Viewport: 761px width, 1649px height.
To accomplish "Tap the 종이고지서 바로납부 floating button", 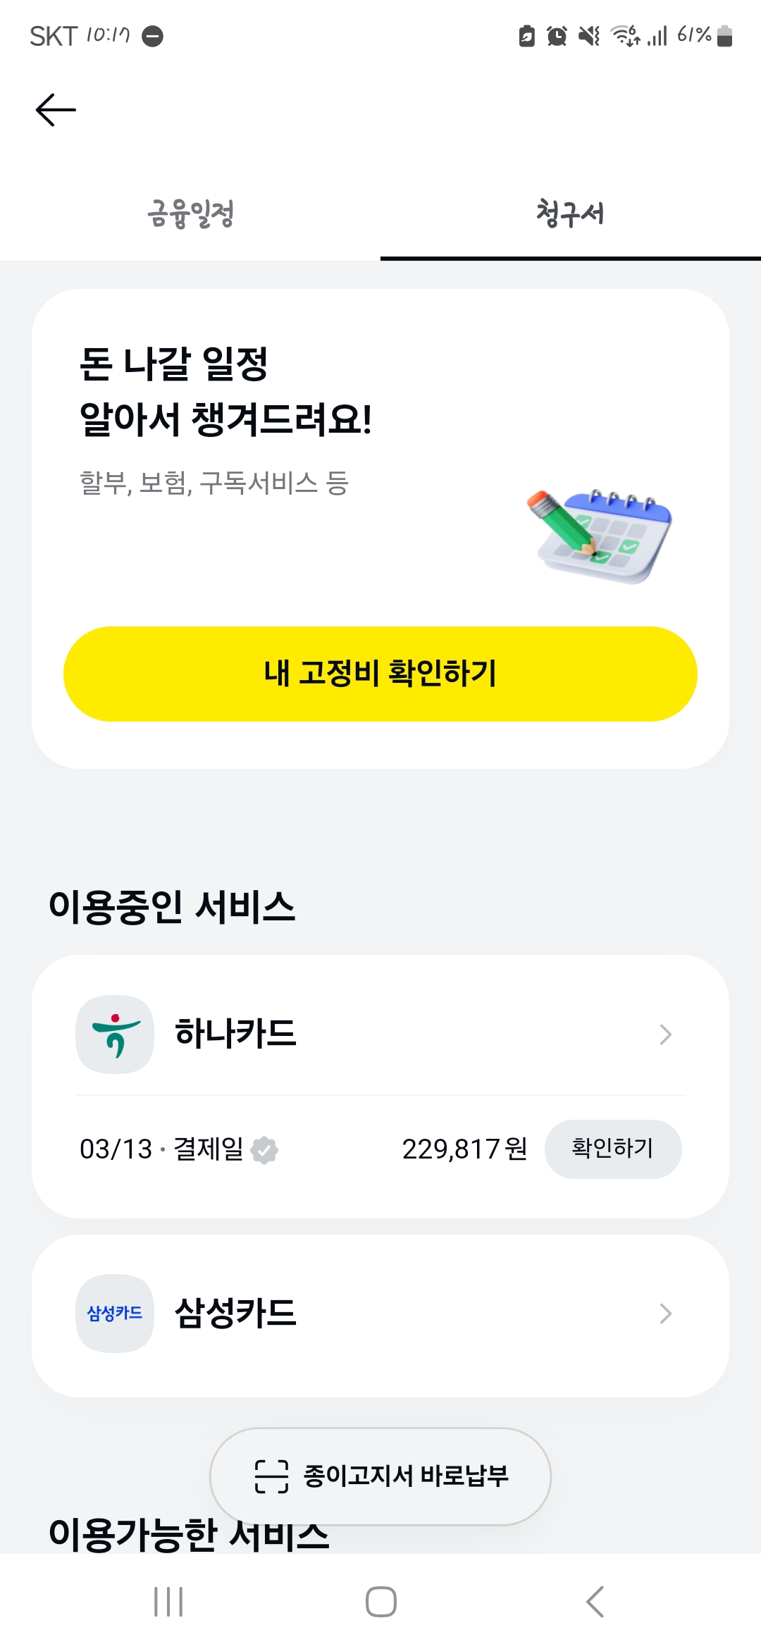I will click(380, 1476).
